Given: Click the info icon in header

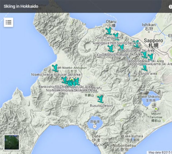Looking at the screenshot, I should pos(170,7).
